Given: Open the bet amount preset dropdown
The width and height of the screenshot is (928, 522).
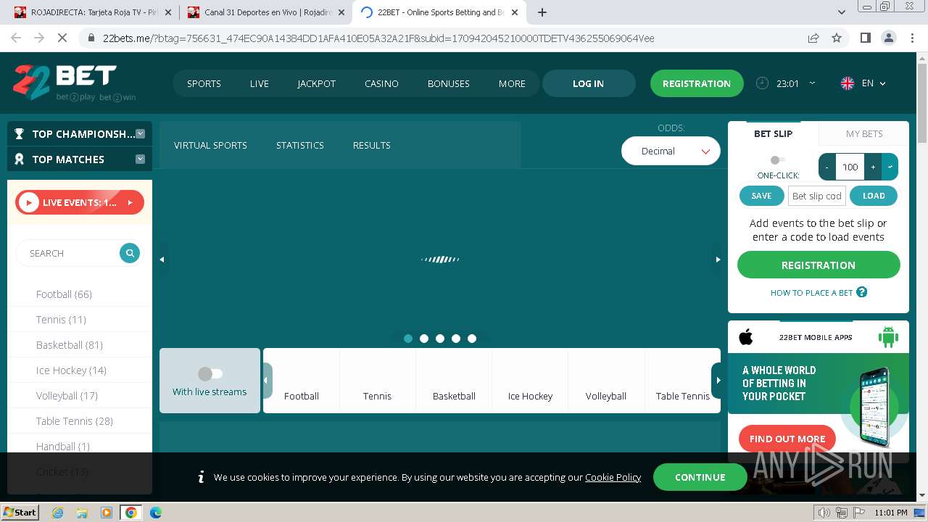Looking at the screenshot, I should tap(890, 167).
